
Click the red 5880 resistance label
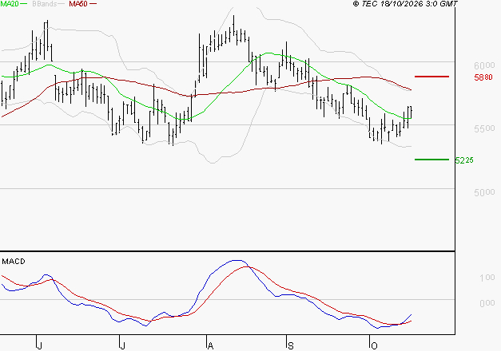tap(483, 77)
